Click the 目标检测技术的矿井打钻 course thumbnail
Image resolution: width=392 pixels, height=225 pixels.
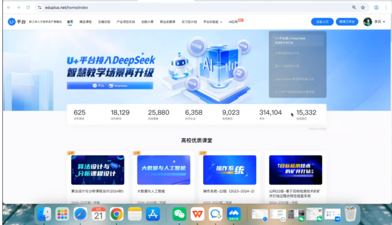(x=296, y=170)
